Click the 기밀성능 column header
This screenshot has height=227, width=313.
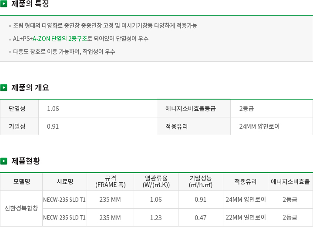point(201,181)
